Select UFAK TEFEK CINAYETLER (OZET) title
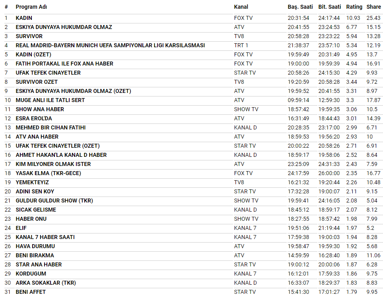Image resolution: width=383 pixels, height=295 pixels. coord(58,146)
